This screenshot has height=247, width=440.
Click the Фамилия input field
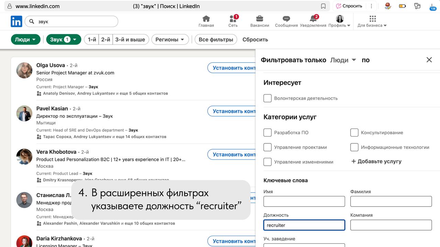[391, 201]
